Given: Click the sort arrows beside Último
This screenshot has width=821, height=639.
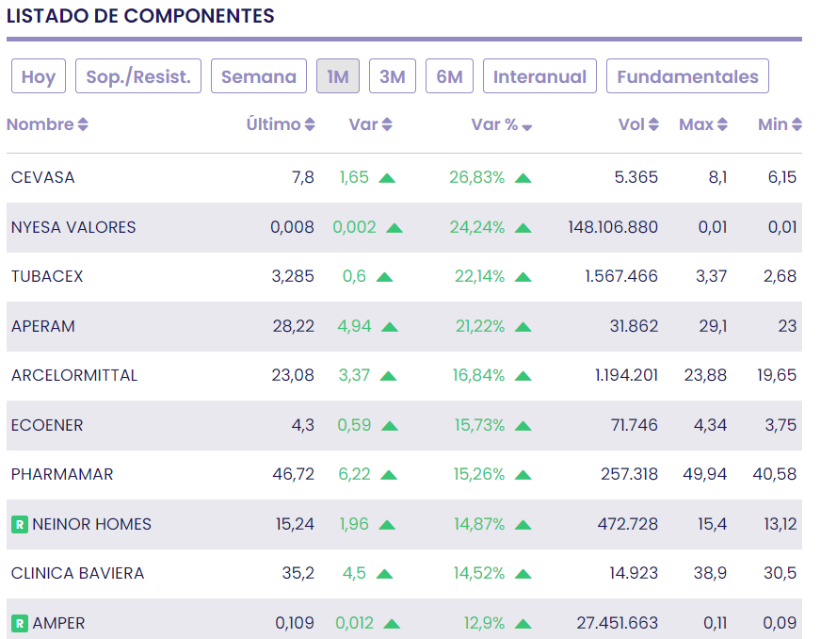Looking at the screenshot, I should (x=310, y=125).
